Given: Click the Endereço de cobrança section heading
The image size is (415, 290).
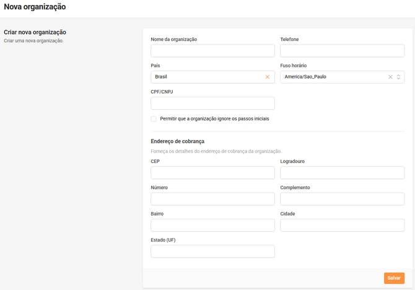Looking at the screenshot, I should click(178, 141).
